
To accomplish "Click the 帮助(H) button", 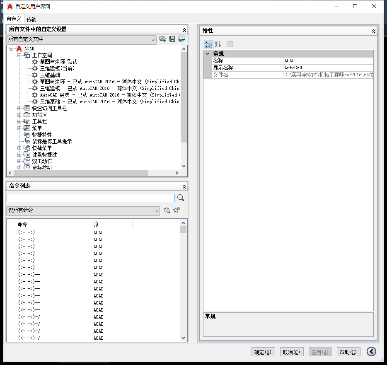I will coord(348,352).
